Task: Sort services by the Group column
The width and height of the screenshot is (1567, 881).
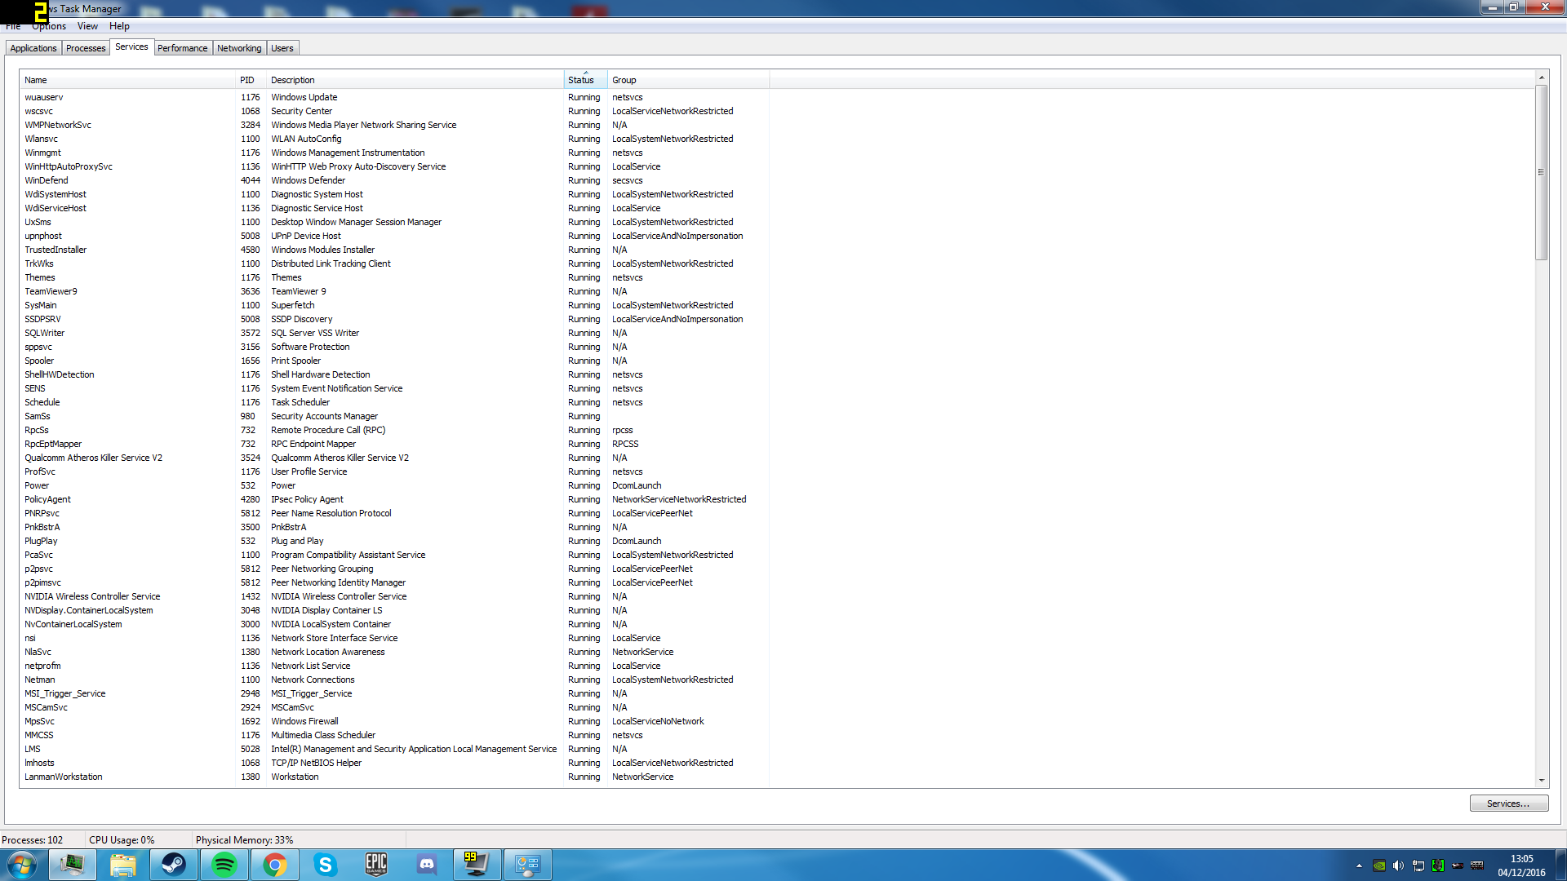Action: point(688,80)
